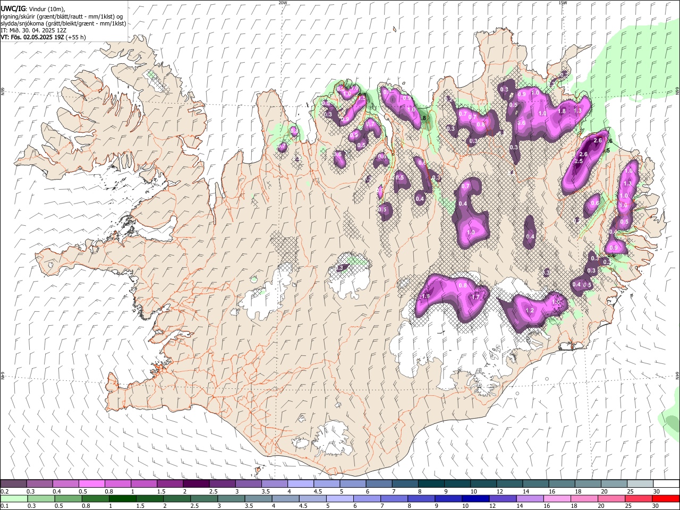Click the '4.5' label in the upper legend row

coord(318,491)
